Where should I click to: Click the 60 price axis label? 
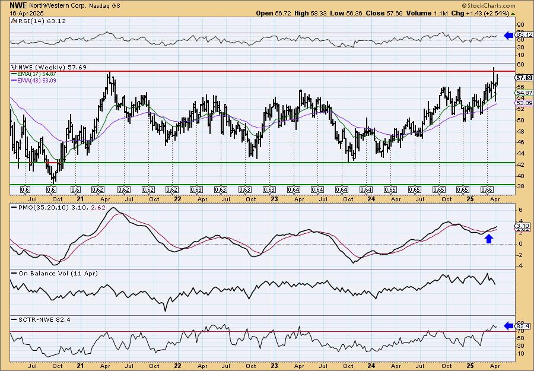tap(520, 64)
